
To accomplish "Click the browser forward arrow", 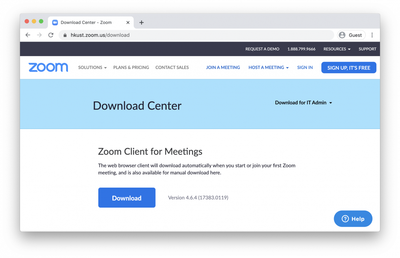I will pos(39,35).
